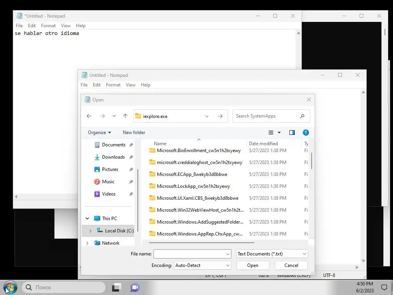Screen dimensions: 393x295
Task: Click the pin icon beside Music
Action: 131,182
